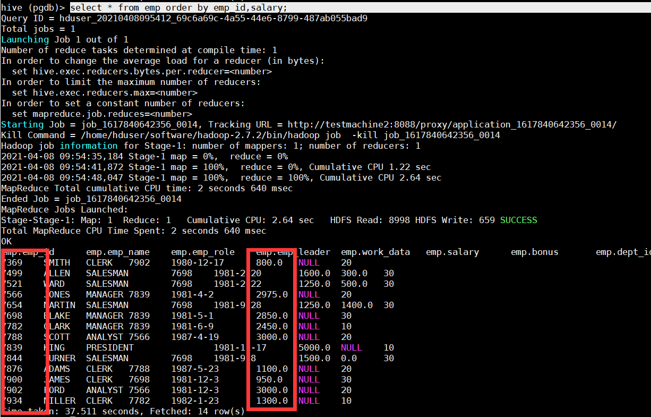Screen dimensions: 651x417
Task: Click the mapreduce.job.reduces=<number> line
Action: [x=102, y=114]
